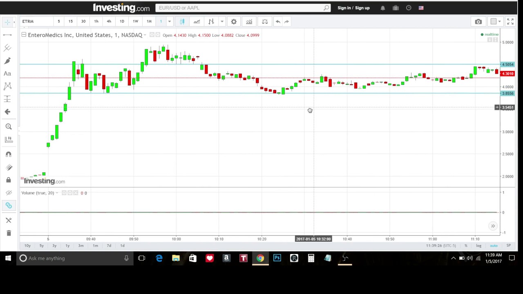This screenshot has width=523, height=294.
Task: Switch to the 4h interval
Action: [x=109, y=21]
